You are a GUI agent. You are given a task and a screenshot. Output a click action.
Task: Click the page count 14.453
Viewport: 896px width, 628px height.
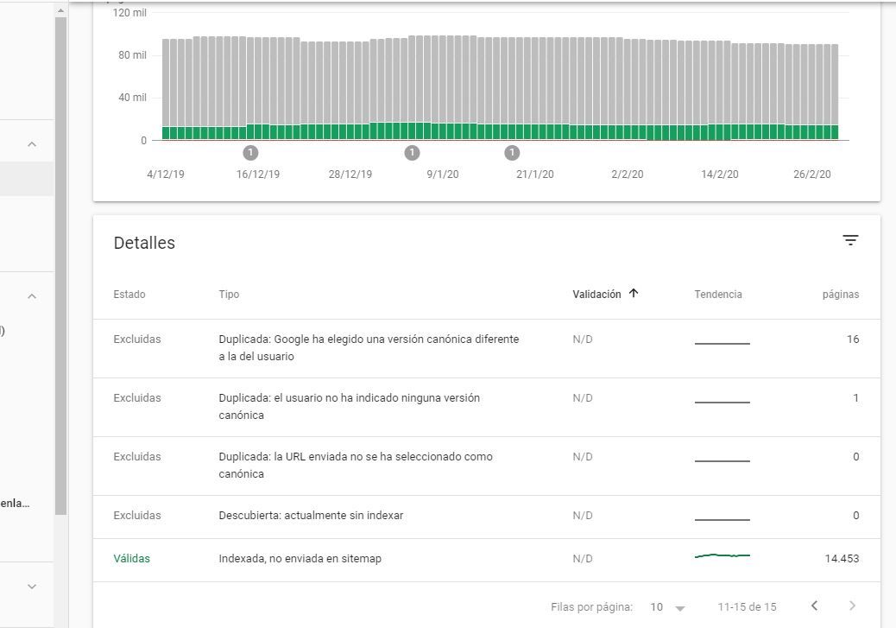842,559
